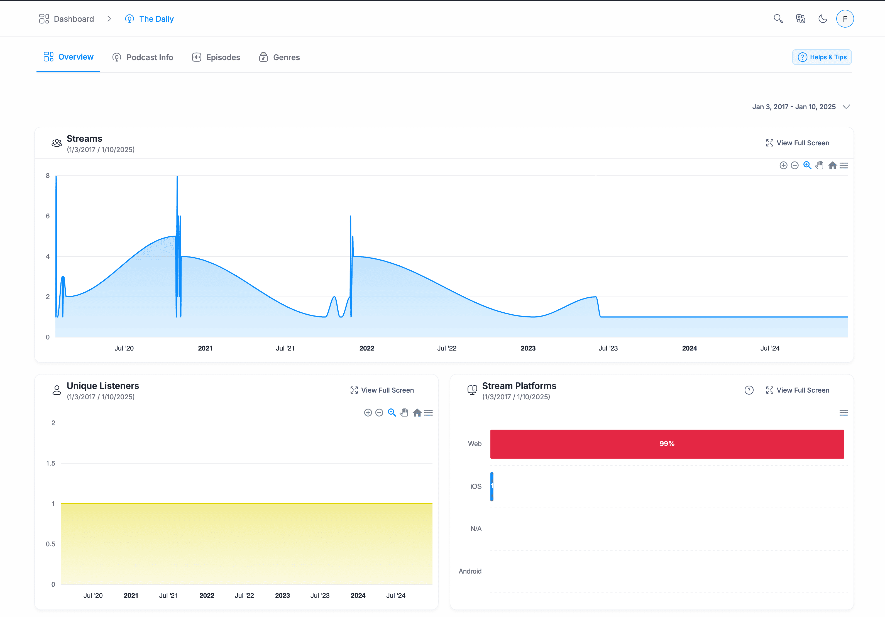Click the 2022 axis label in Streams chart
The image size is (885, 617).
(x=366, y=348)
